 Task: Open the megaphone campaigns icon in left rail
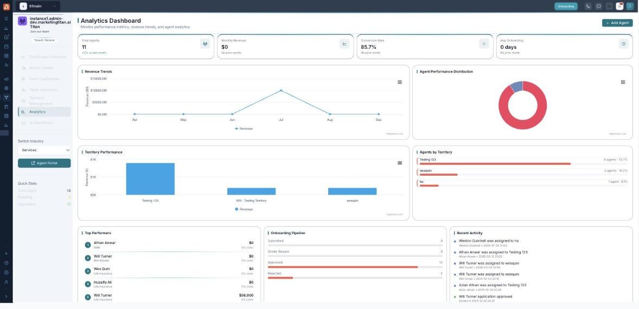click(6, 79)
